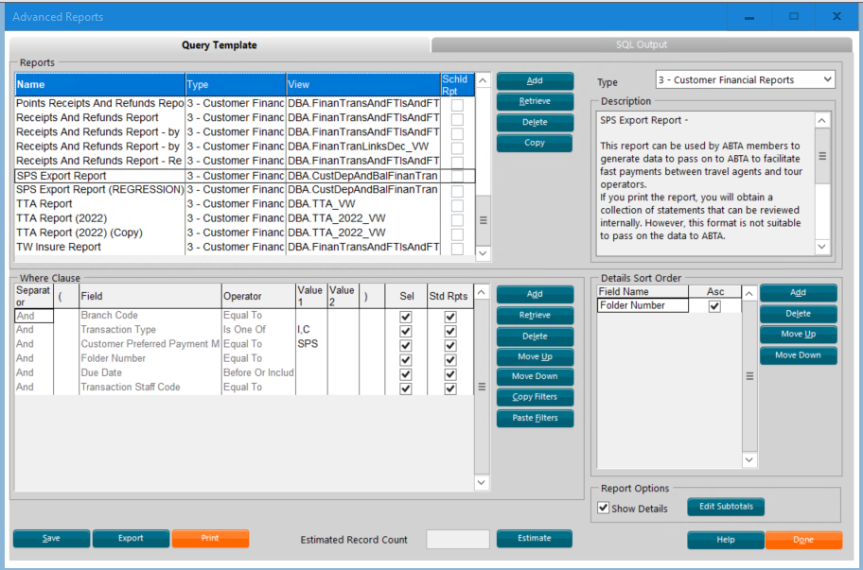Click Copy Filters in the Where Clause section
Screen dimensions: 863x570
535,397
